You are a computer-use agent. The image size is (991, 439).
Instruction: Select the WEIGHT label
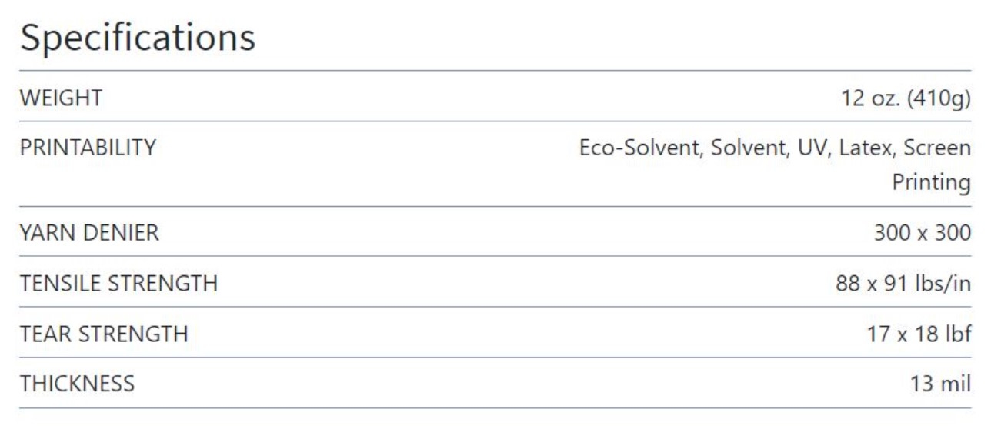62,98
